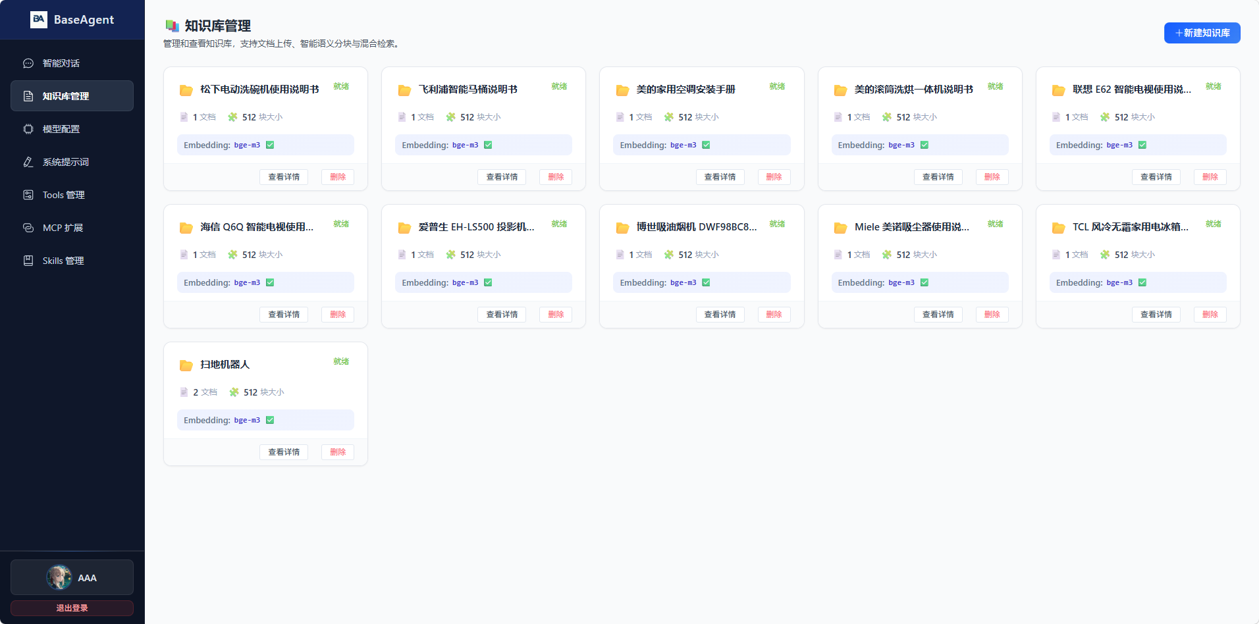Click embedding checkmark in 美的家用空调 card
Image resolution: width=1259 pixels, height=624 pixels.
pyautogui.click(x=706, y=145)
